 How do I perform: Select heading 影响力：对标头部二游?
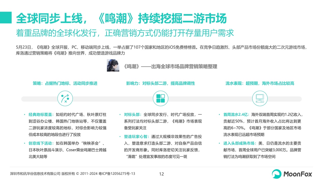point(160,83)
